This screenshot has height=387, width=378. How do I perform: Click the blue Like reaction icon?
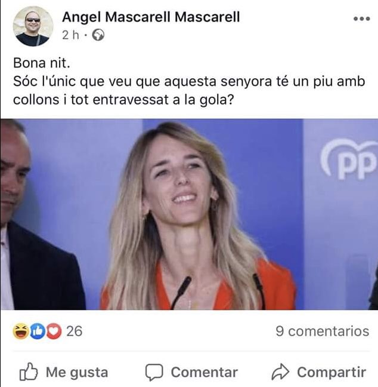click(x=38, y=331)
